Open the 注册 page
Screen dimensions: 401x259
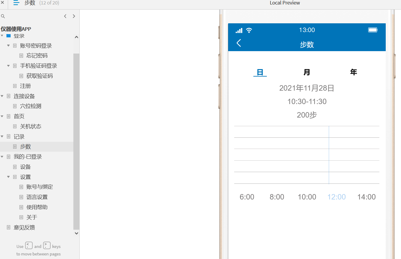25,86
